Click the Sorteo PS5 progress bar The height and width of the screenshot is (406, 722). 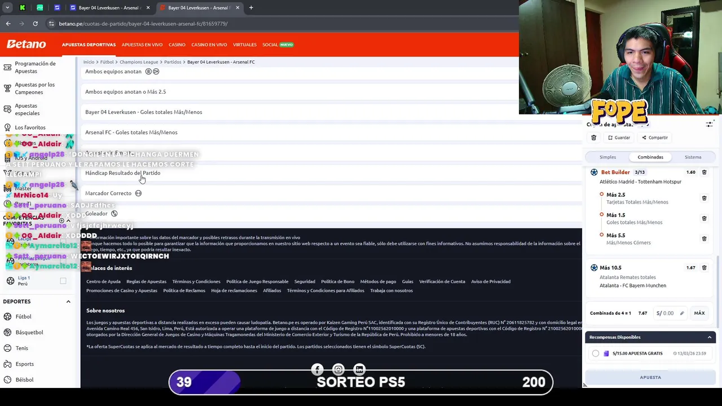coord(360,382)
